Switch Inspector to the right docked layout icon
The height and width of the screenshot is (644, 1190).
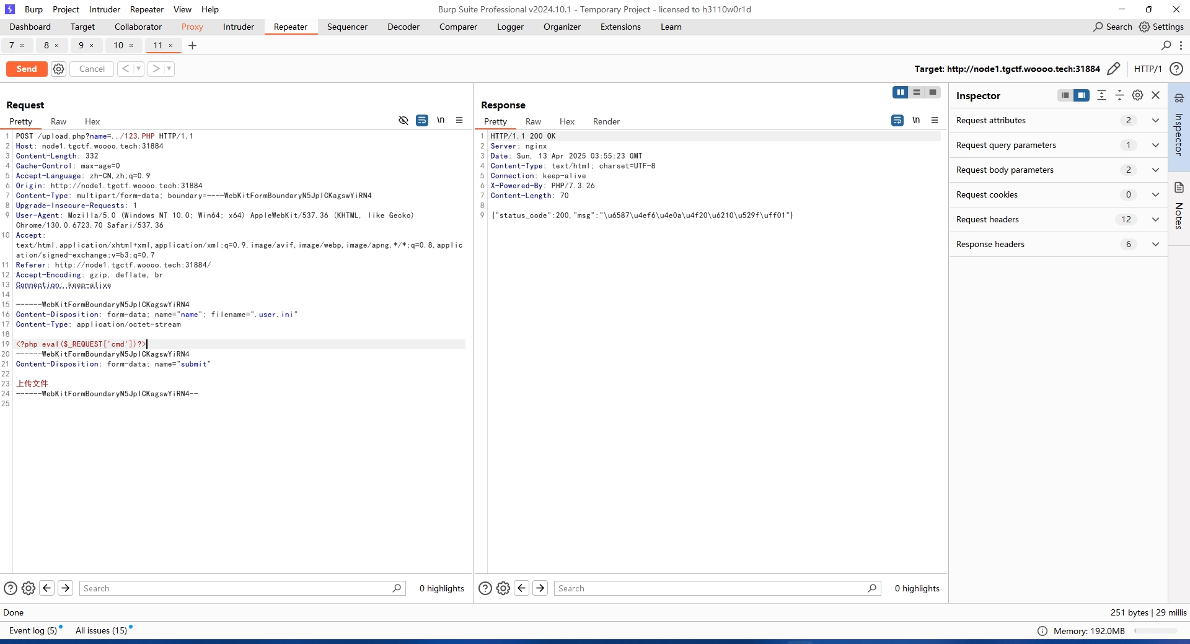click(x=1082, y=95)
